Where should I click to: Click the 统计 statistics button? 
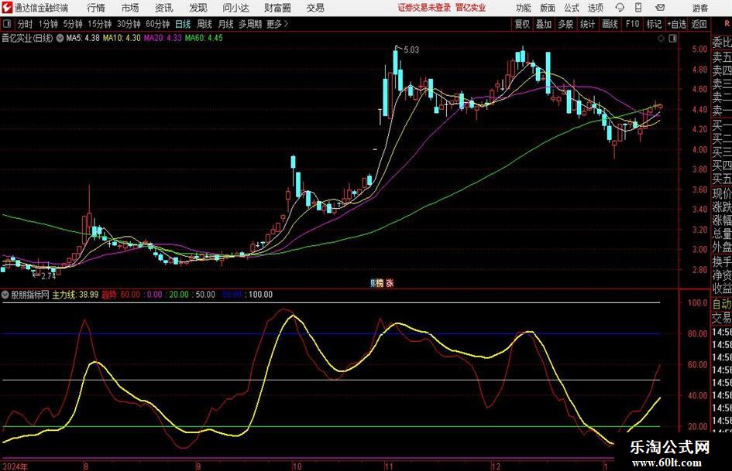[x=587, y=24]
